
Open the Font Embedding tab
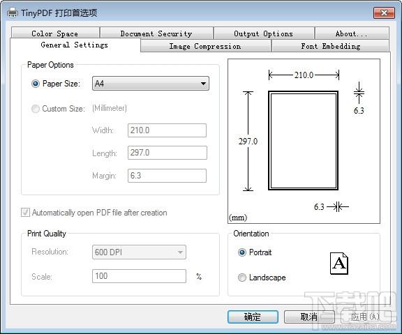point(331,46)
